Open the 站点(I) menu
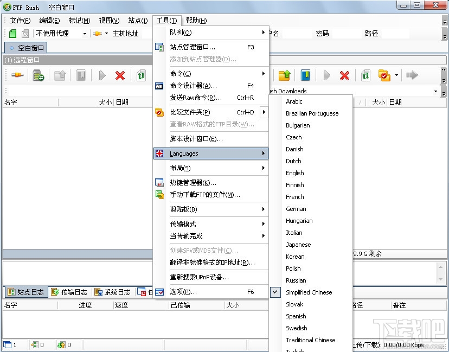The width and height of the screenshot is (449, 352). click(x=138, y=21)
